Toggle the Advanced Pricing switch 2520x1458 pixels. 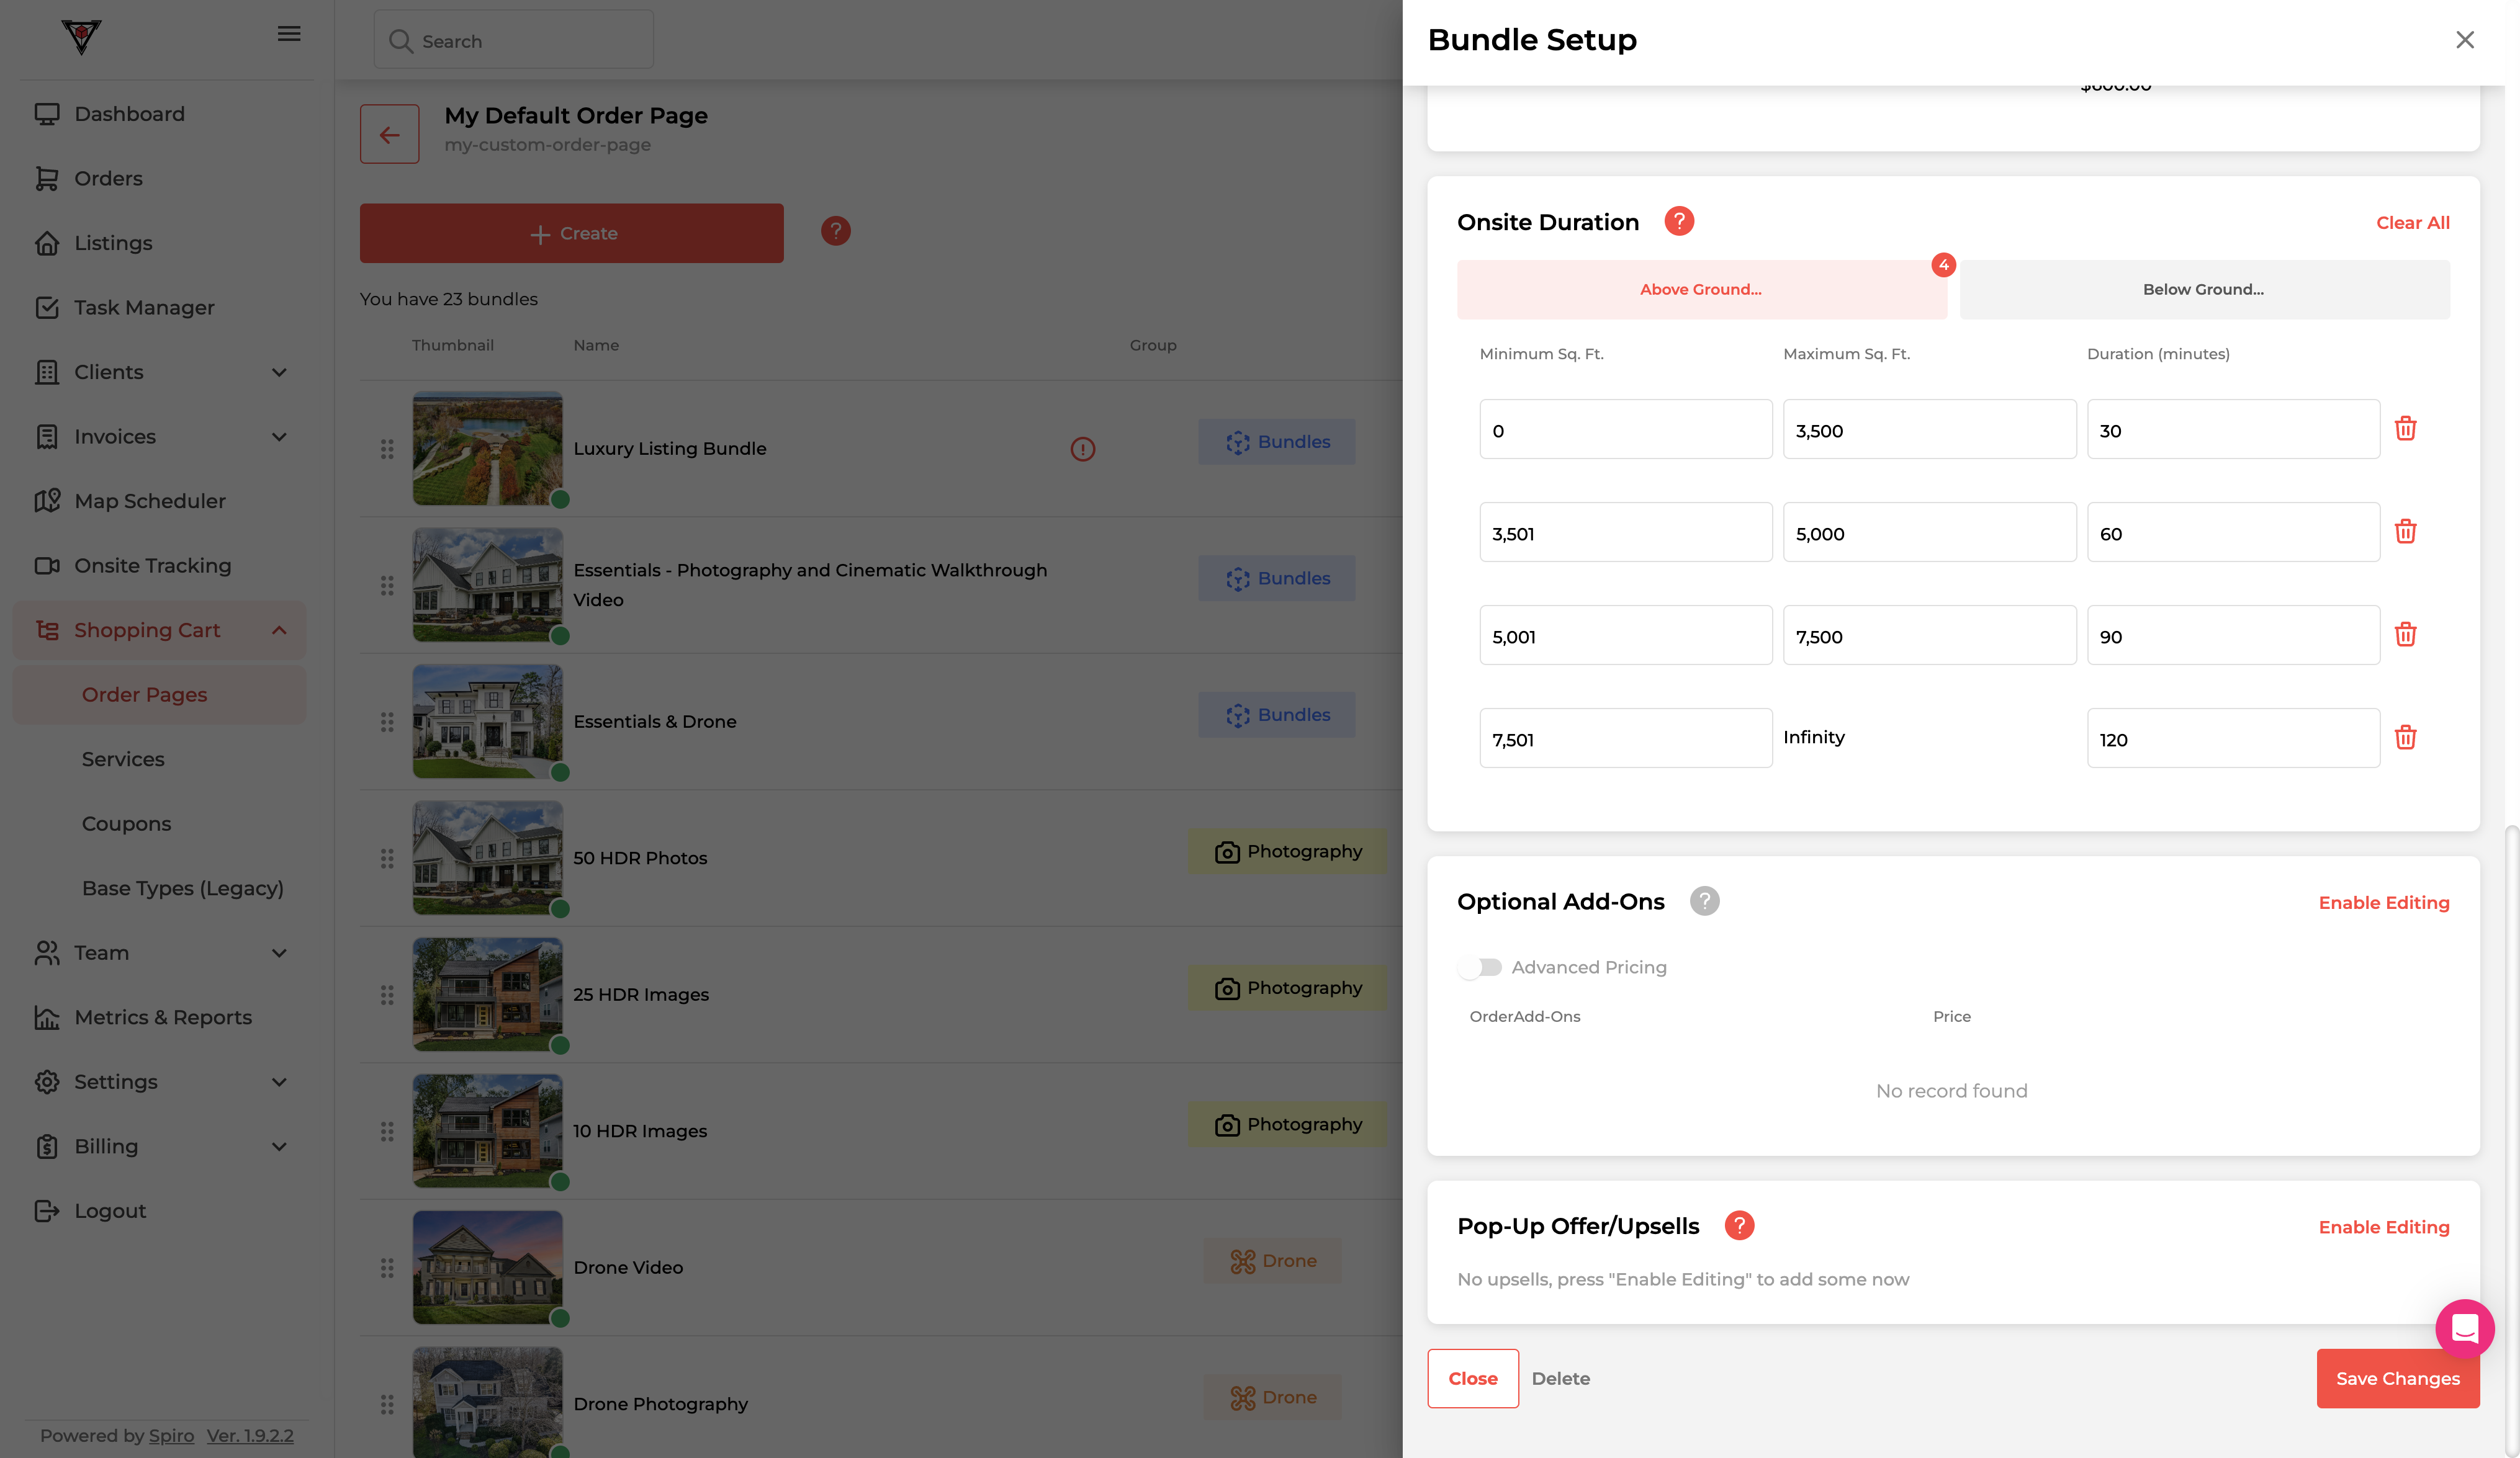coord(1480,967)
